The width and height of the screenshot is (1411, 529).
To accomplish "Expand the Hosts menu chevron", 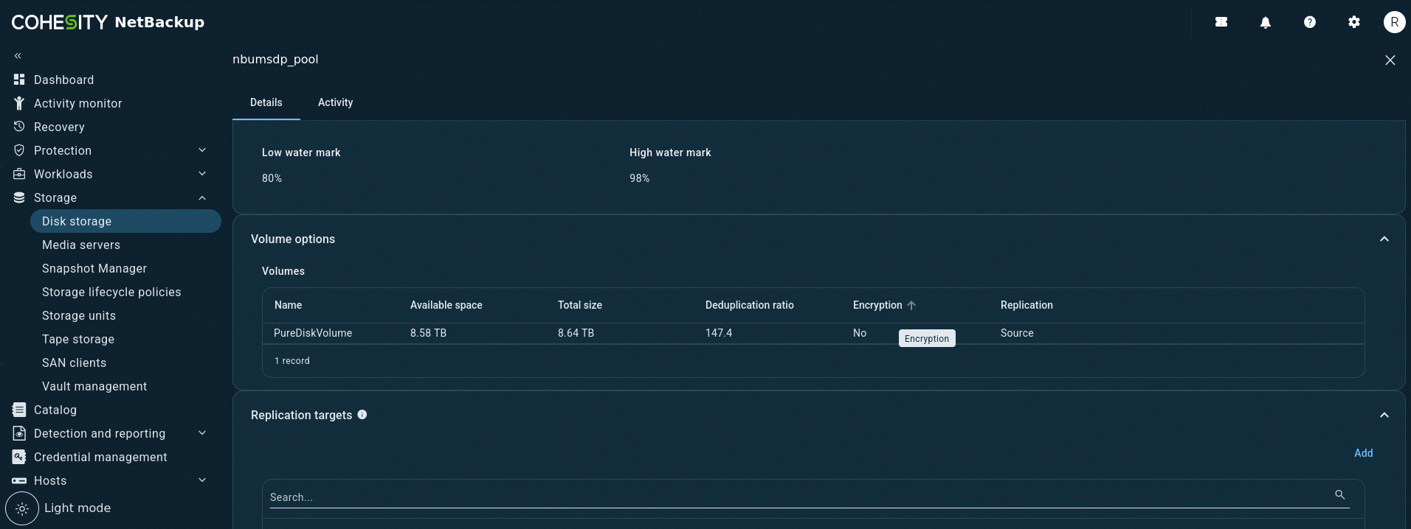I will click(202, 480).
